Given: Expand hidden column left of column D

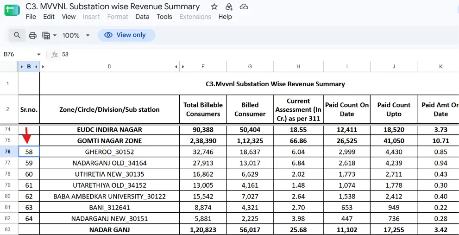Looking at the screenshot, I should click(x=43, y=67).
